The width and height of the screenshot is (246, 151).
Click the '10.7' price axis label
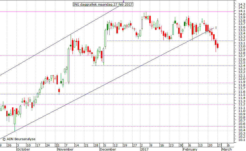click(242, 120)
